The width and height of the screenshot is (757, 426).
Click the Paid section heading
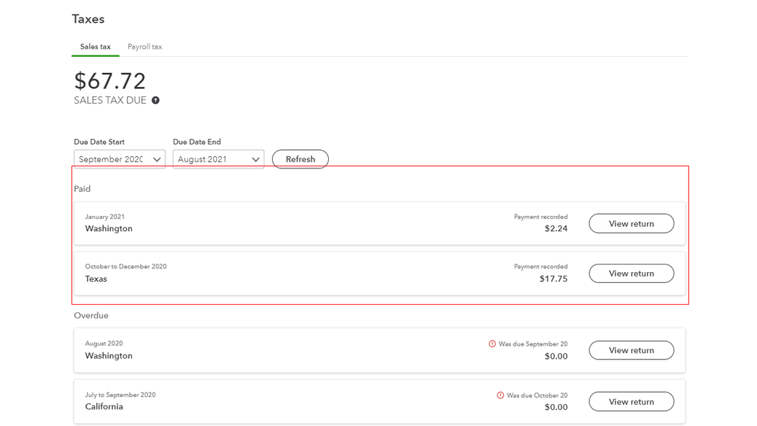click(83, 189)
